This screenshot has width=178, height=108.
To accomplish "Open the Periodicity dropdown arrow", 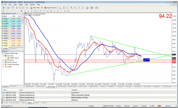I will [x=93, y=8].
